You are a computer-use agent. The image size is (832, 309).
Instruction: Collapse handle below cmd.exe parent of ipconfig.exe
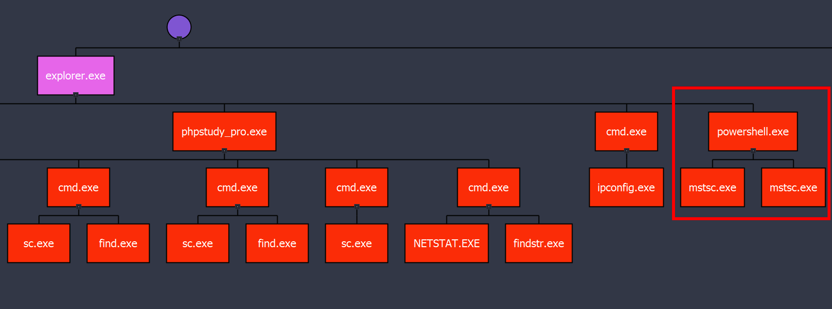626,150
